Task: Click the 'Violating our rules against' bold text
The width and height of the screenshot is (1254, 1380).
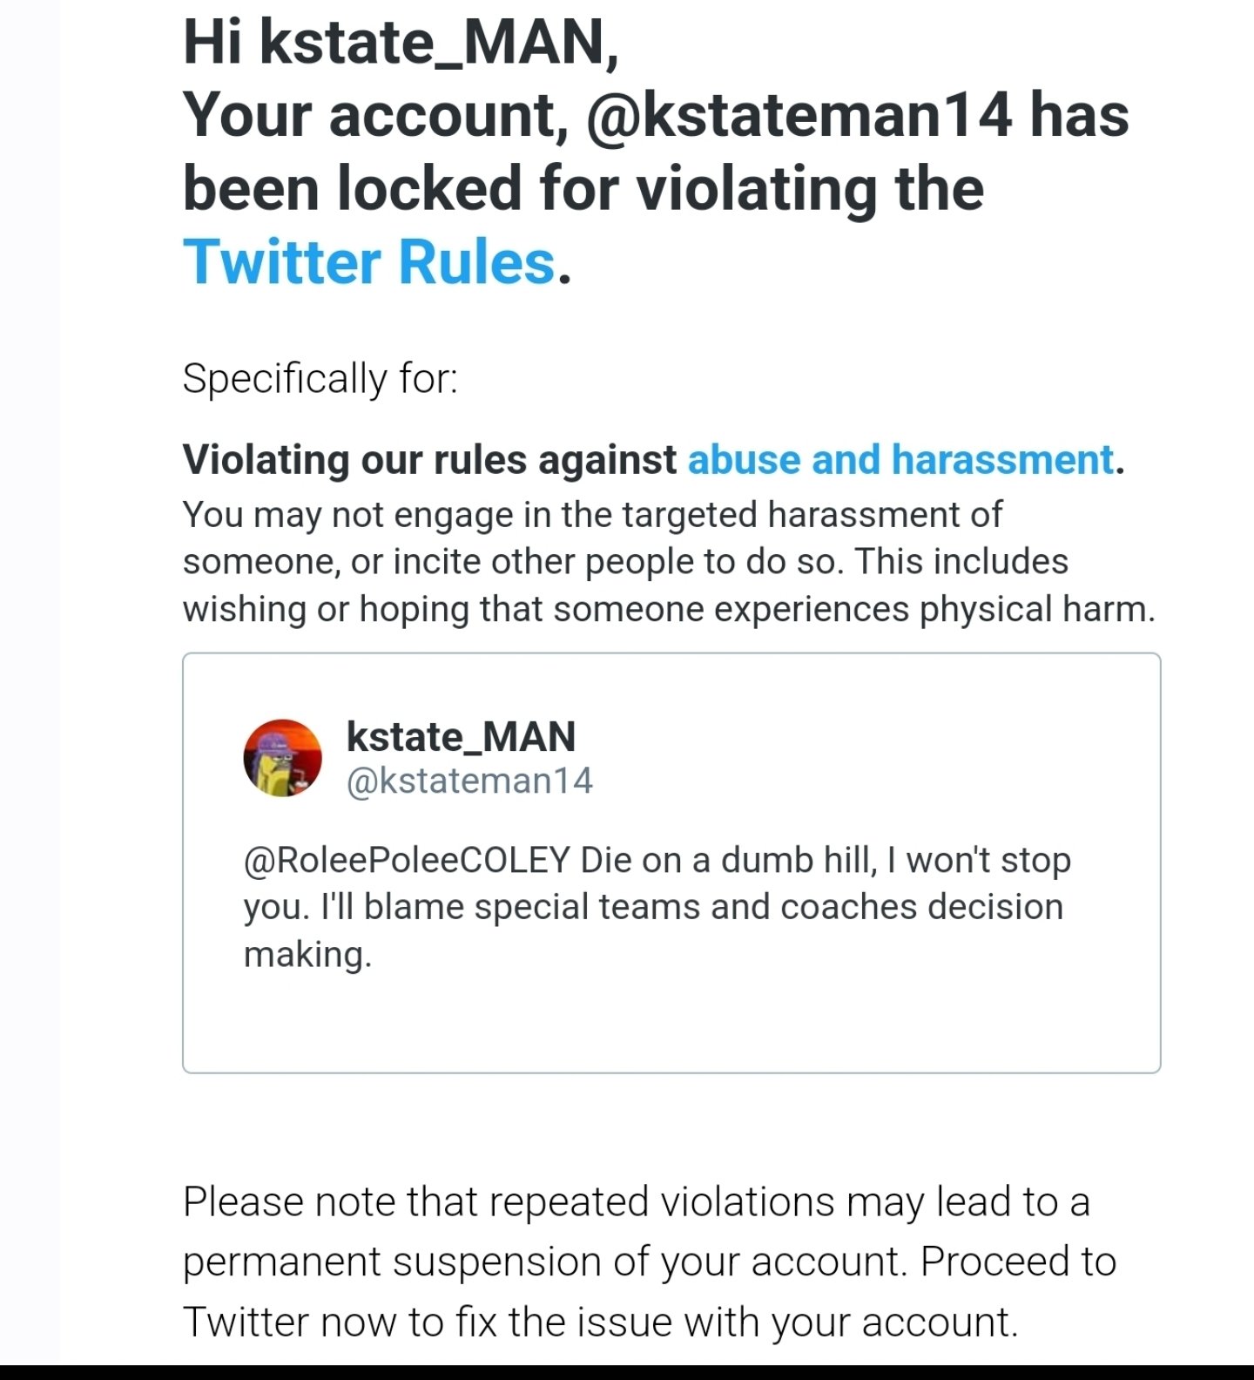Action: pyautogui.click(x=429, y=460)
